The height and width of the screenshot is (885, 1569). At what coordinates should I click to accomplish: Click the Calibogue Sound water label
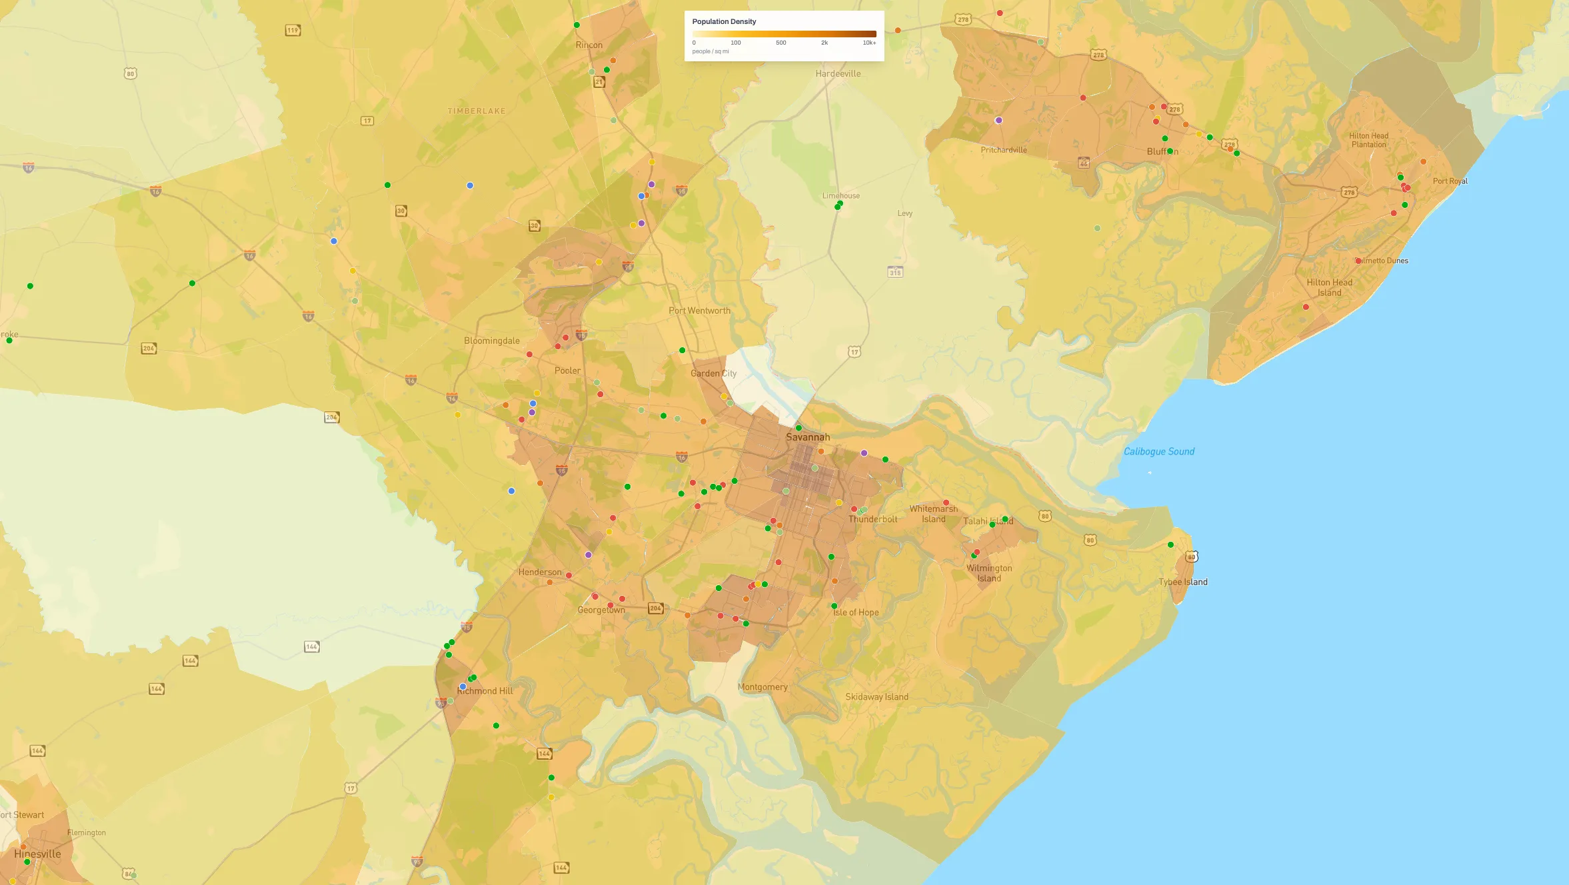pos(1158,452)
